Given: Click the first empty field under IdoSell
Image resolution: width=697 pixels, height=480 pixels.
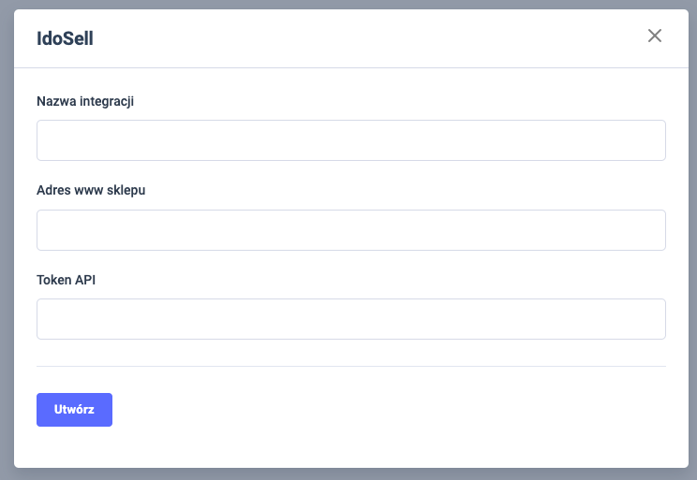Looking at the screenshot, I should 350,140.
